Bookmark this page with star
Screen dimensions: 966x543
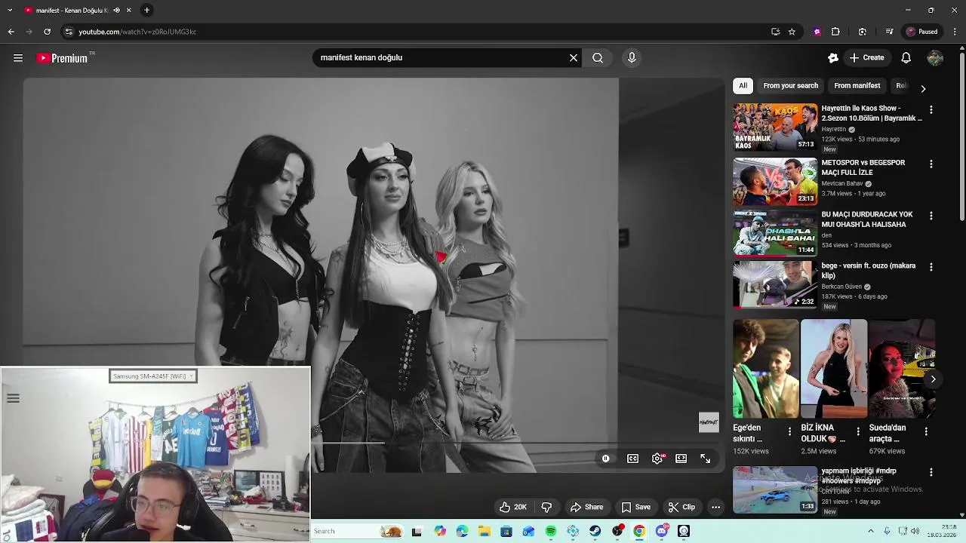tap(792, 32)
